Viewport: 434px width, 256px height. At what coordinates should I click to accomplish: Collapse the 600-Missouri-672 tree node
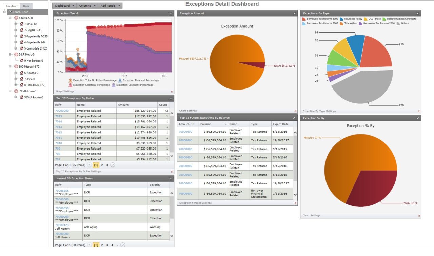coord(10,66)
